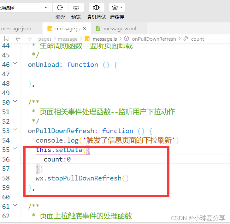
Task: Click the console.log statement
Action: pyautogui.click(x=107, y=140)
